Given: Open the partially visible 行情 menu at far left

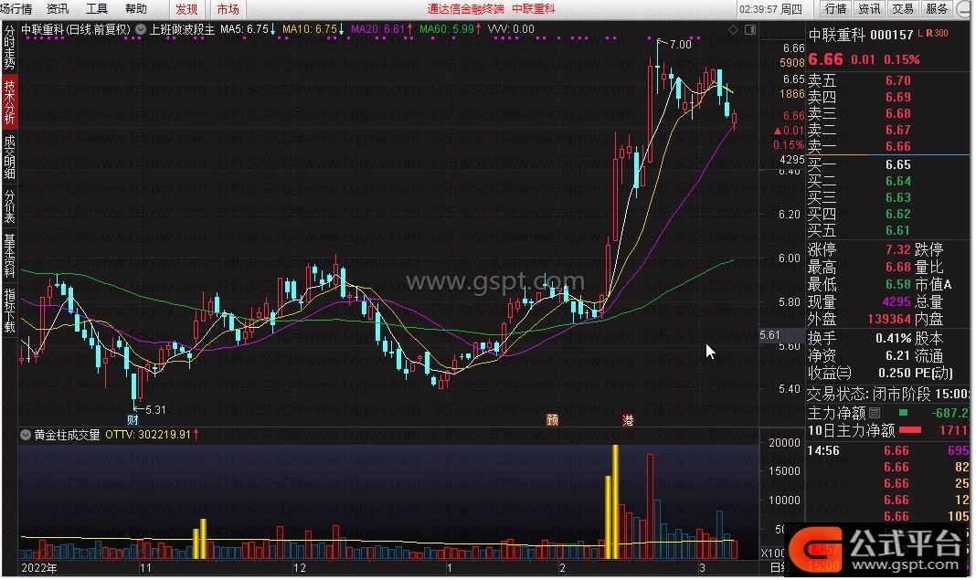Looking at the screenshot, I should tap(16, 9).
